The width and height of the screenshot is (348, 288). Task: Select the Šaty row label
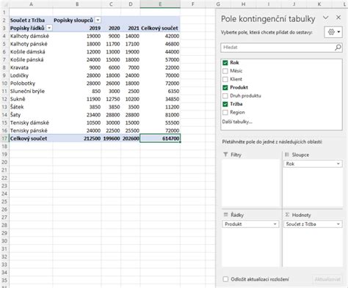[31, 115]
